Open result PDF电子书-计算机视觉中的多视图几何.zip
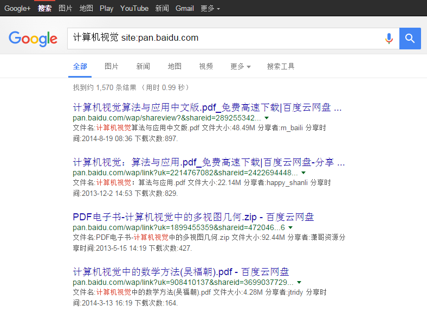427x318 pixels. (193, 217)
